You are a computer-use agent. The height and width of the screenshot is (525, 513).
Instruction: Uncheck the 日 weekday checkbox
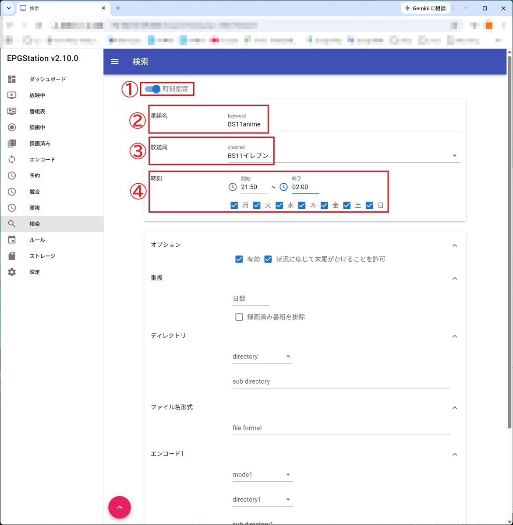coord(370,205)
